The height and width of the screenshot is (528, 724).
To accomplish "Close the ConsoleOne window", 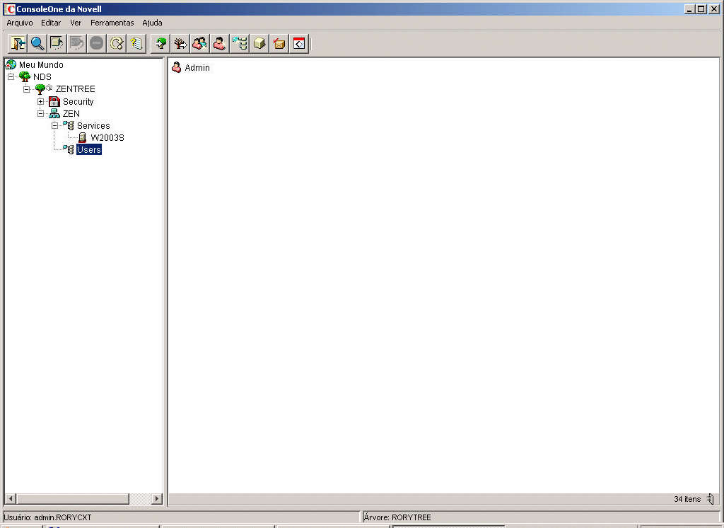I will [714, 8].
